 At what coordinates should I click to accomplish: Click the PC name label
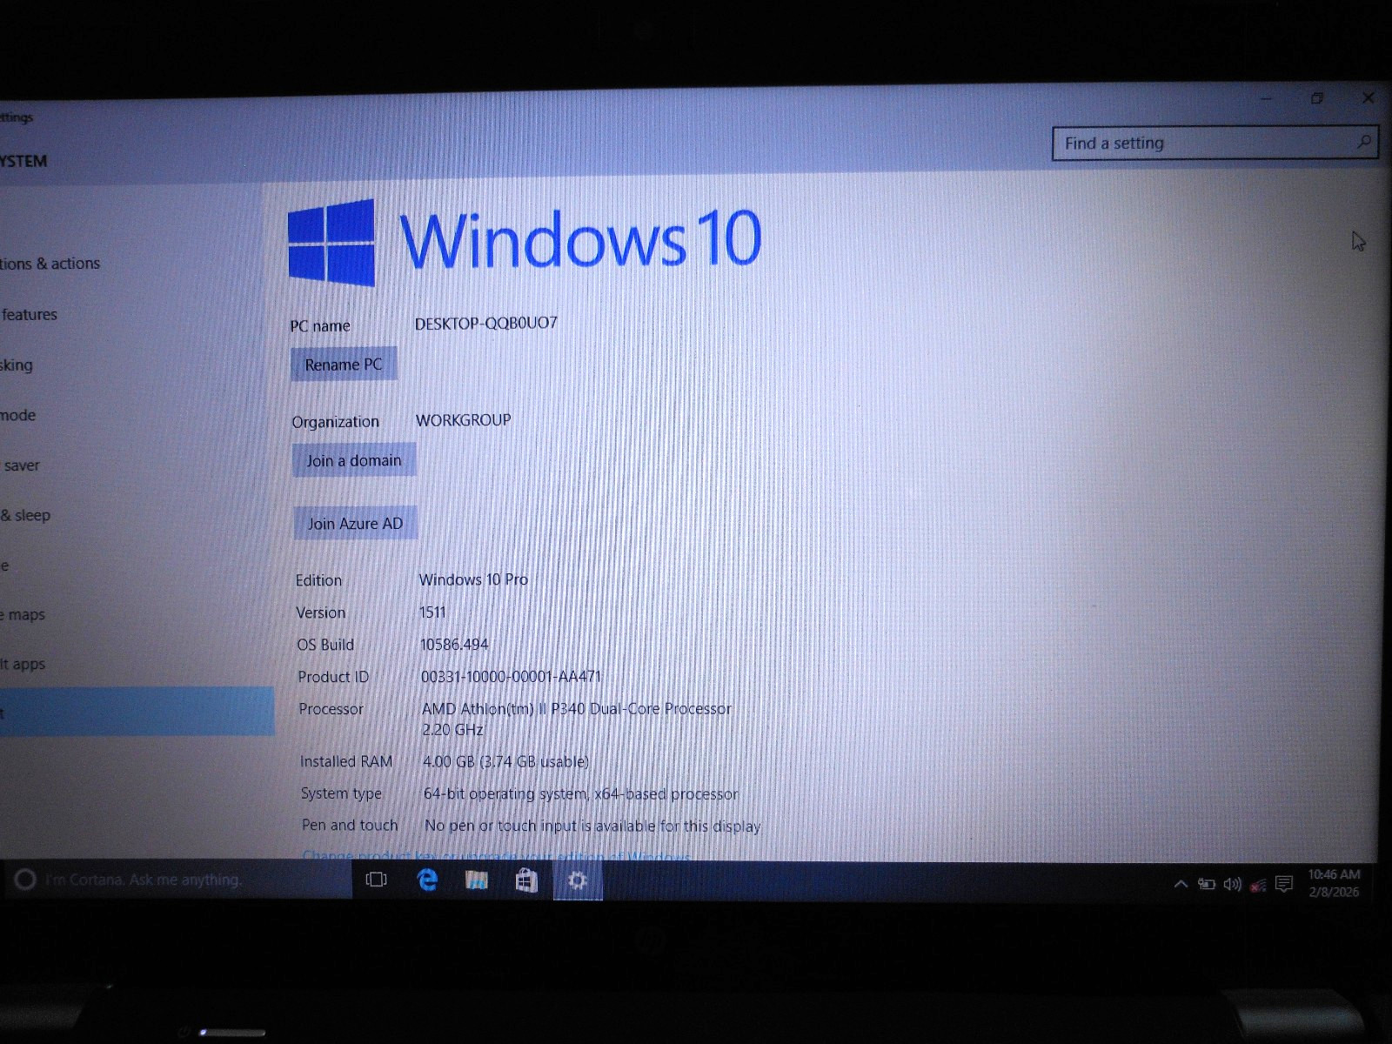click(320, 326)
